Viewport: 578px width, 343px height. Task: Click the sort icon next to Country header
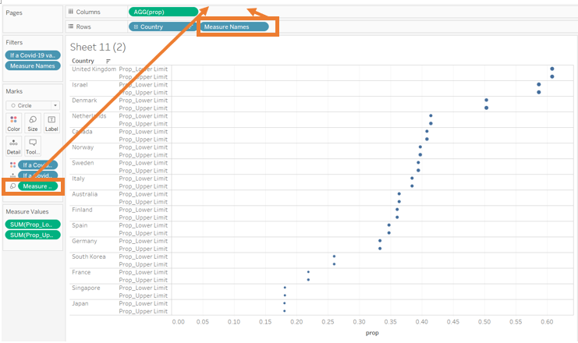point(108,61)
